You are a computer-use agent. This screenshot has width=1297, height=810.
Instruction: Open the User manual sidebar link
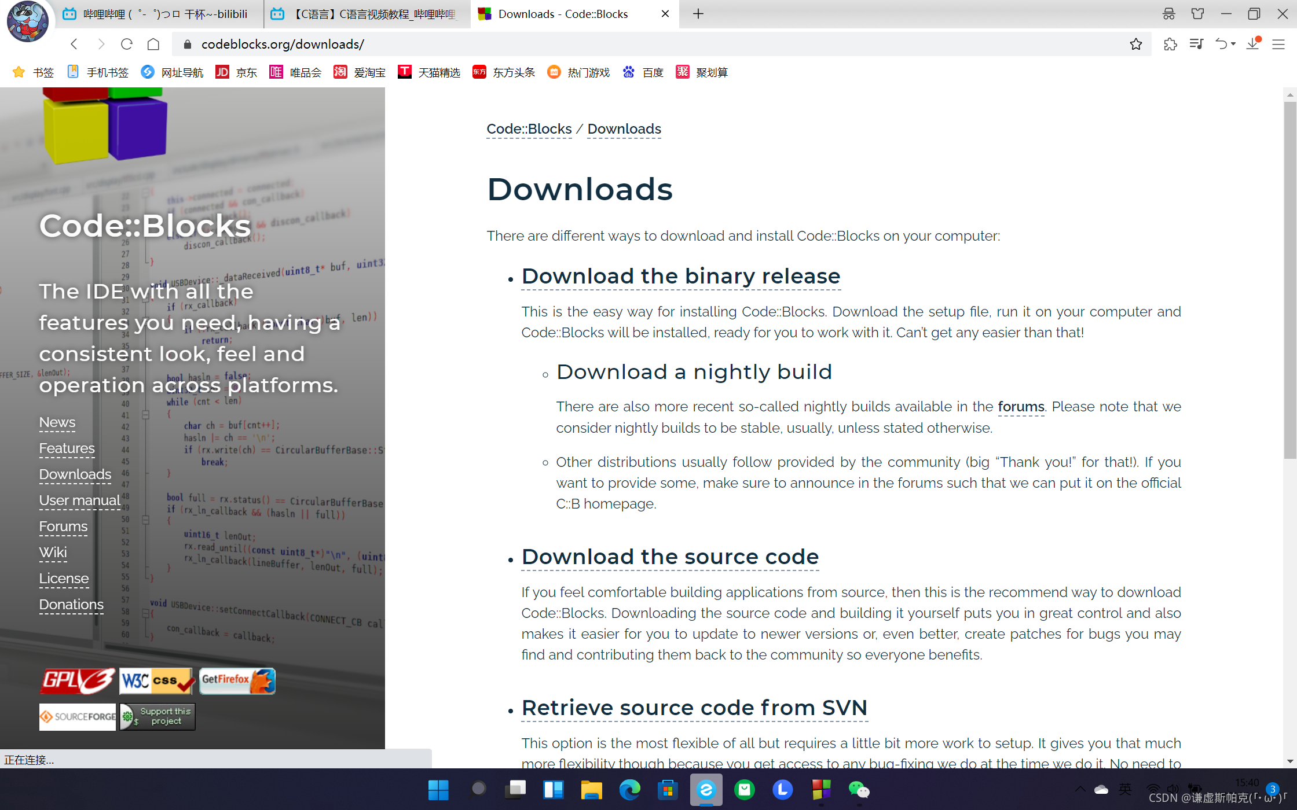point(79,500)
